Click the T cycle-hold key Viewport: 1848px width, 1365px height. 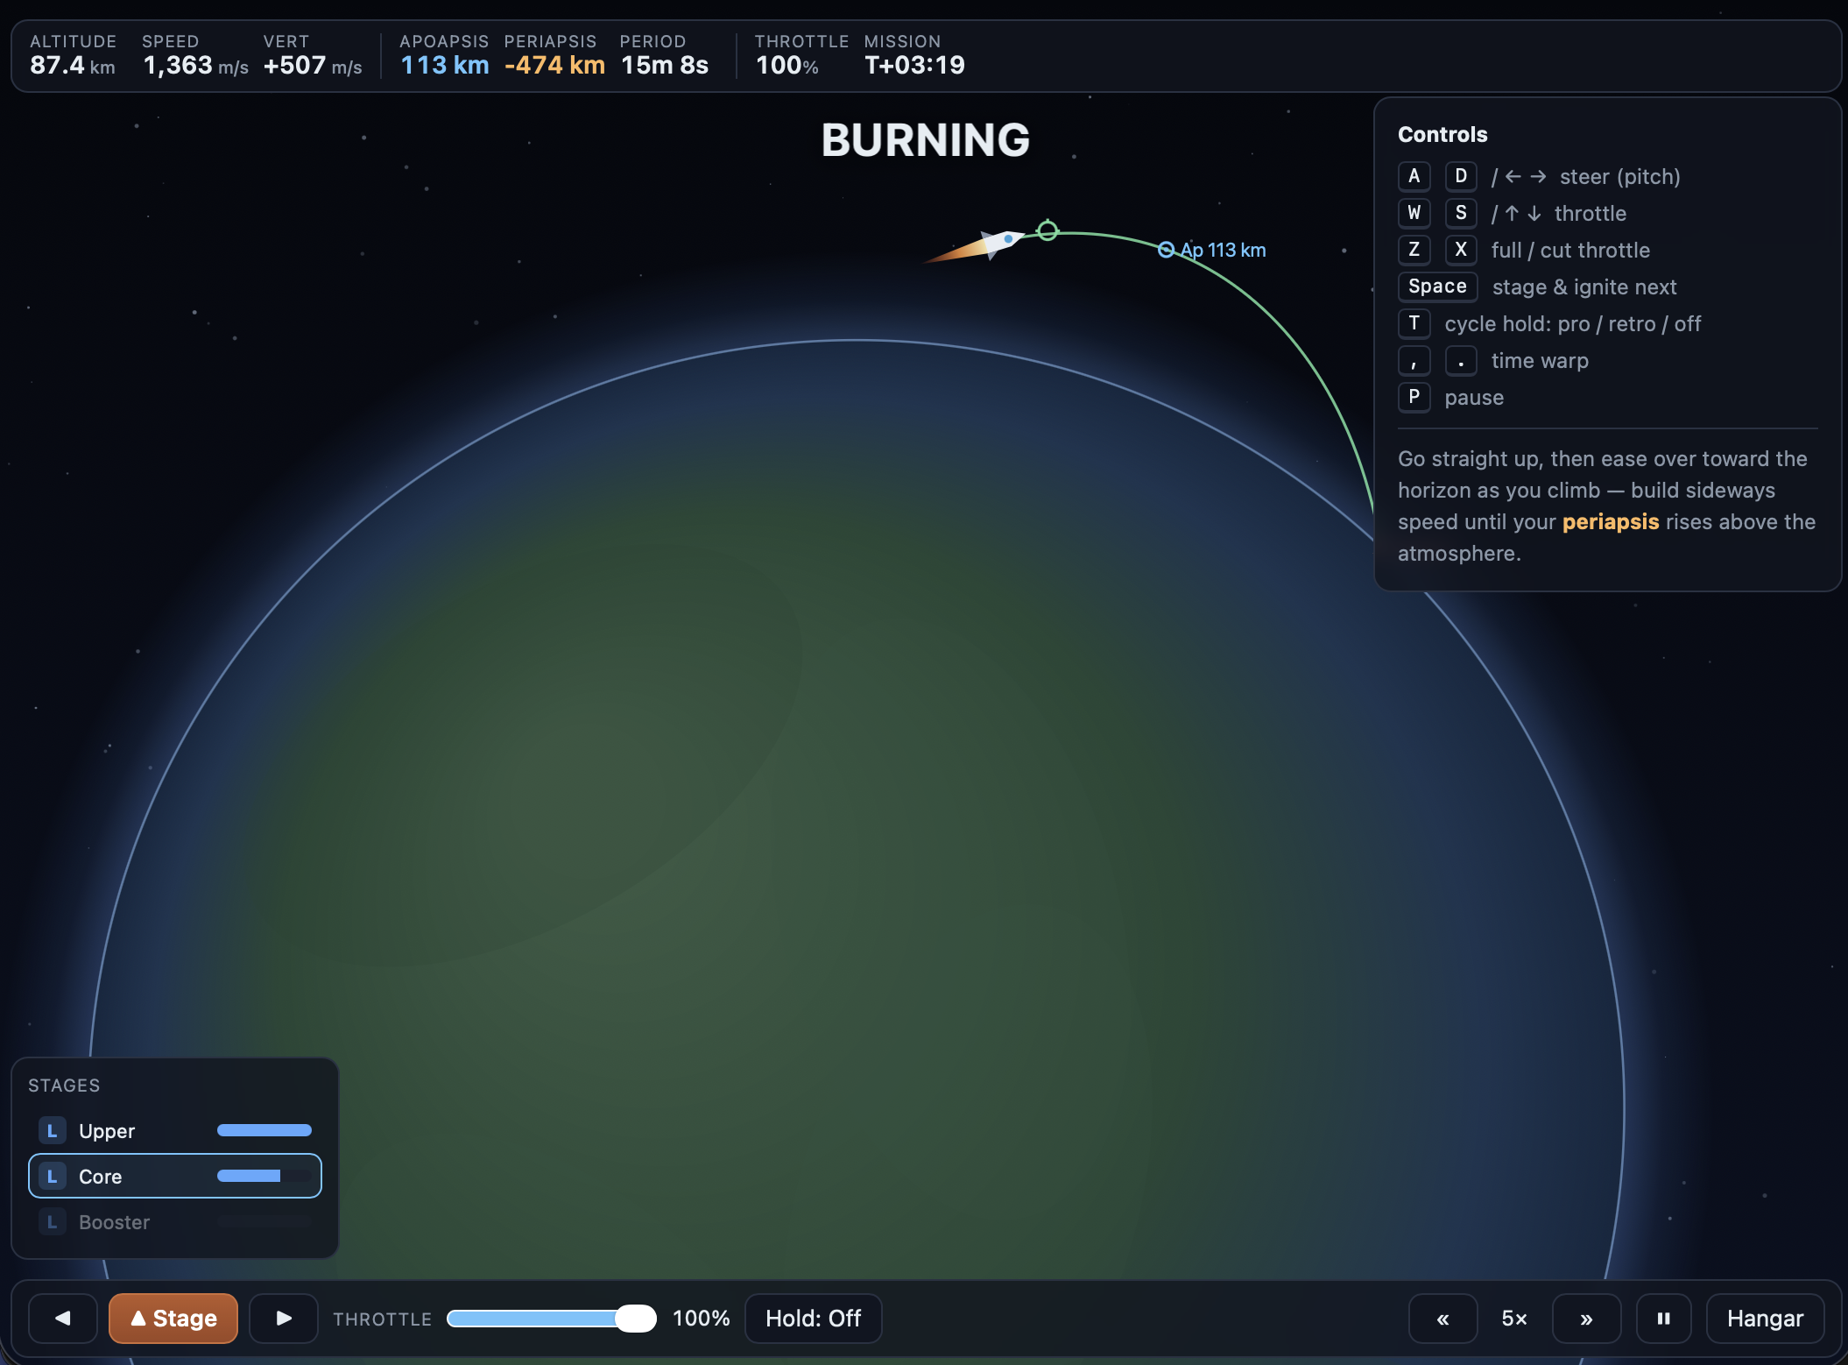click(1414, 323)
